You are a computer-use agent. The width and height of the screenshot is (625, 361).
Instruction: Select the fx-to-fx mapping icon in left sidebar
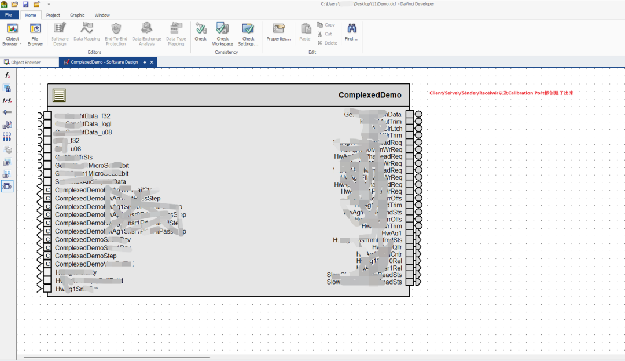pos(7,100)
